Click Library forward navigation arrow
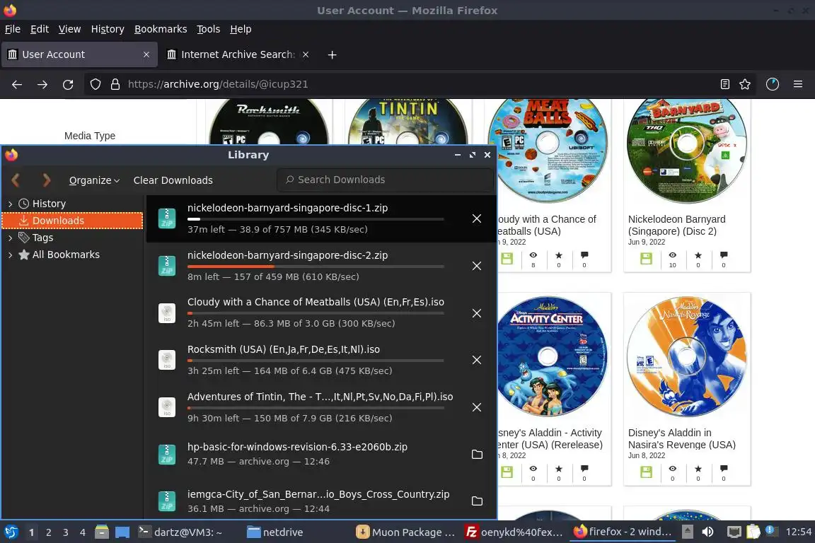The height and width of the screenshot is (543, 815). pos(46,180)
